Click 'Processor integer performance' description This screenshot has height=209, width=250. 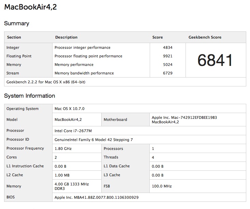83,47
